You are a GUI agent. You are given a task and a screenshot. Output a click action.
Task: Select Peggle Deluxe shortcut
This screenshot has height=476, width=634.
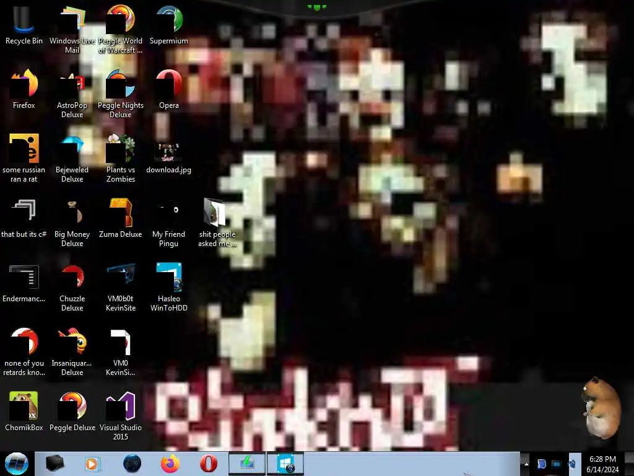click(72, 412)
